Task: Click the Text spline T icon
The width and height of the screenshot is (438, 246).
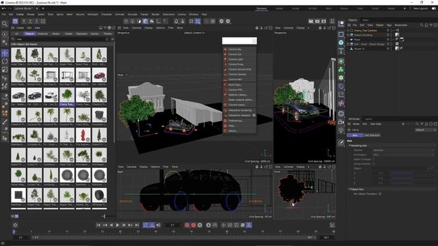Action: click(341, 51)
